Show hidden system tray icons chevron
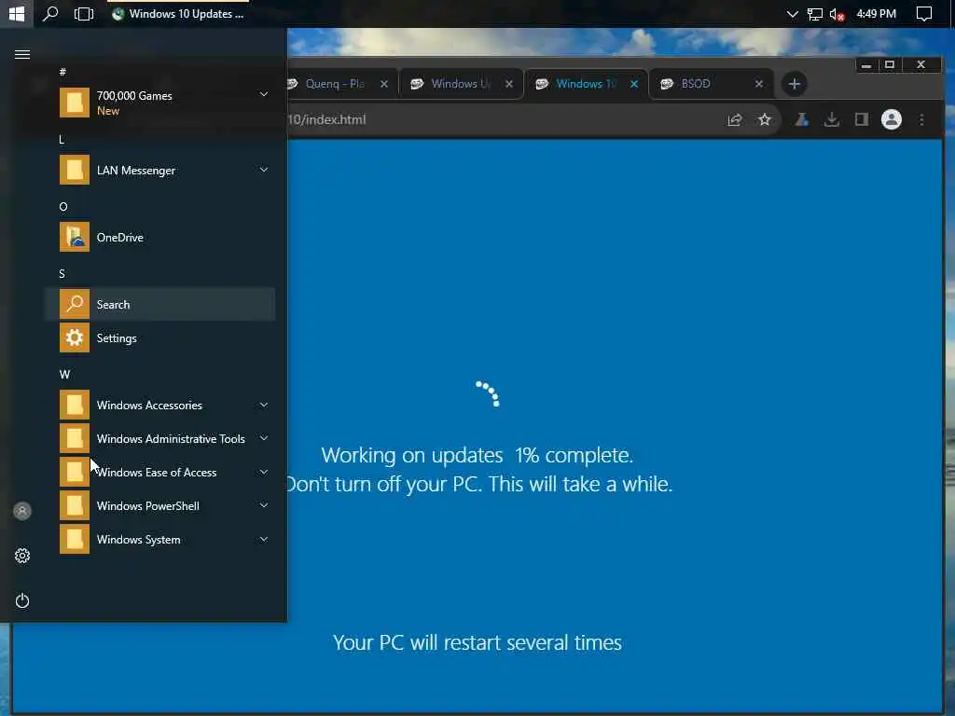This screenshot has width=955, height=716. click(x=792, y=13)
